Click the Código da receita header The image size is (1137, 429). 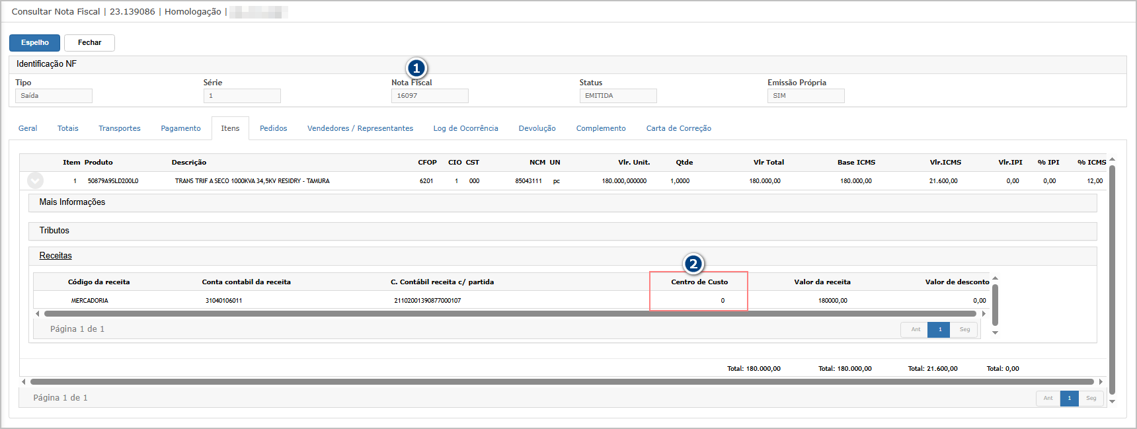pyautogui.click(x=98, y=282)
